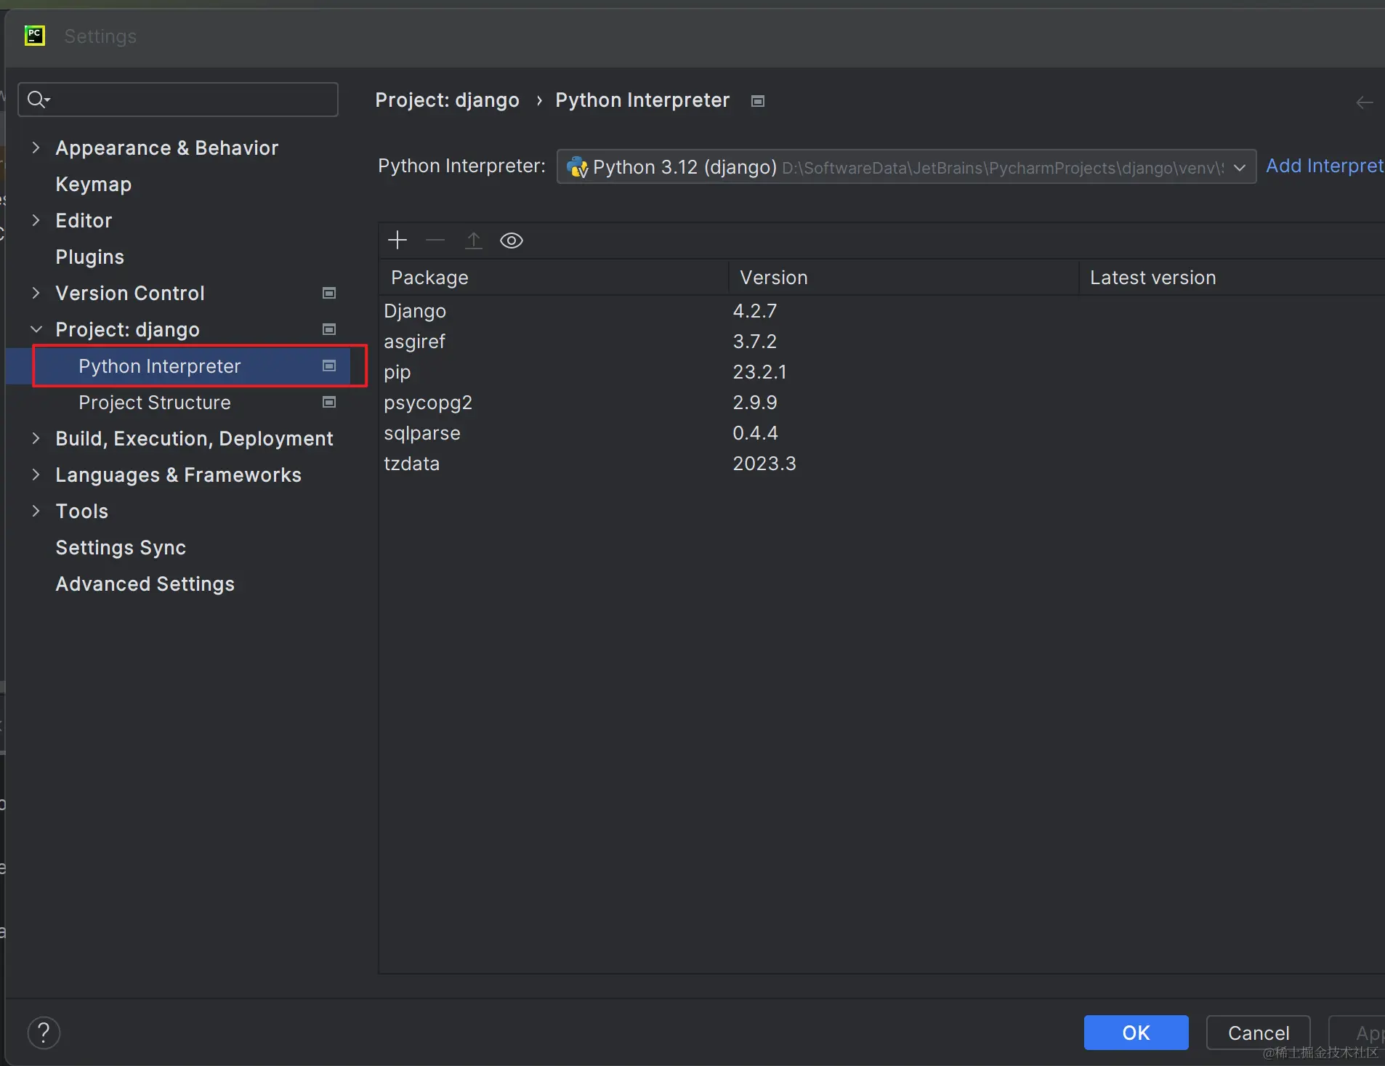Select the tzdata package row
This screenshot has width=1385, height=1066.
881,464
